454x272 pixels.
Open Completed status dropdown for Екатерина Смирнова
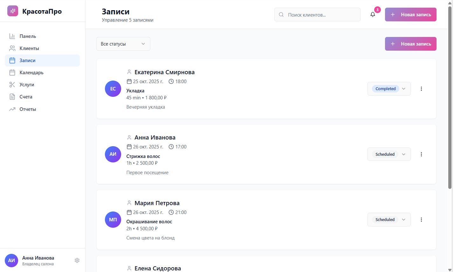click(x=389, y=89)
